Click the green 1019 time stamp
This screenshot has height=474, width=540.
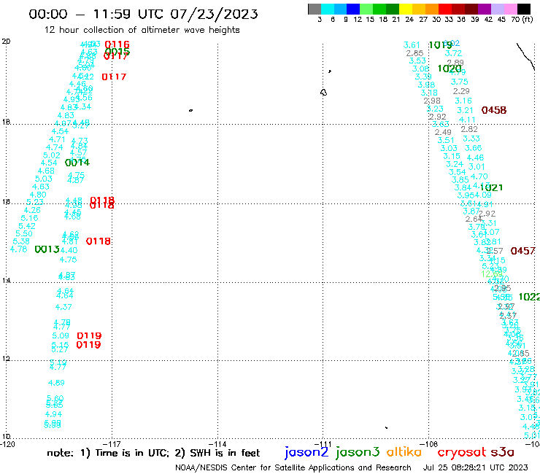pos(441,45)
